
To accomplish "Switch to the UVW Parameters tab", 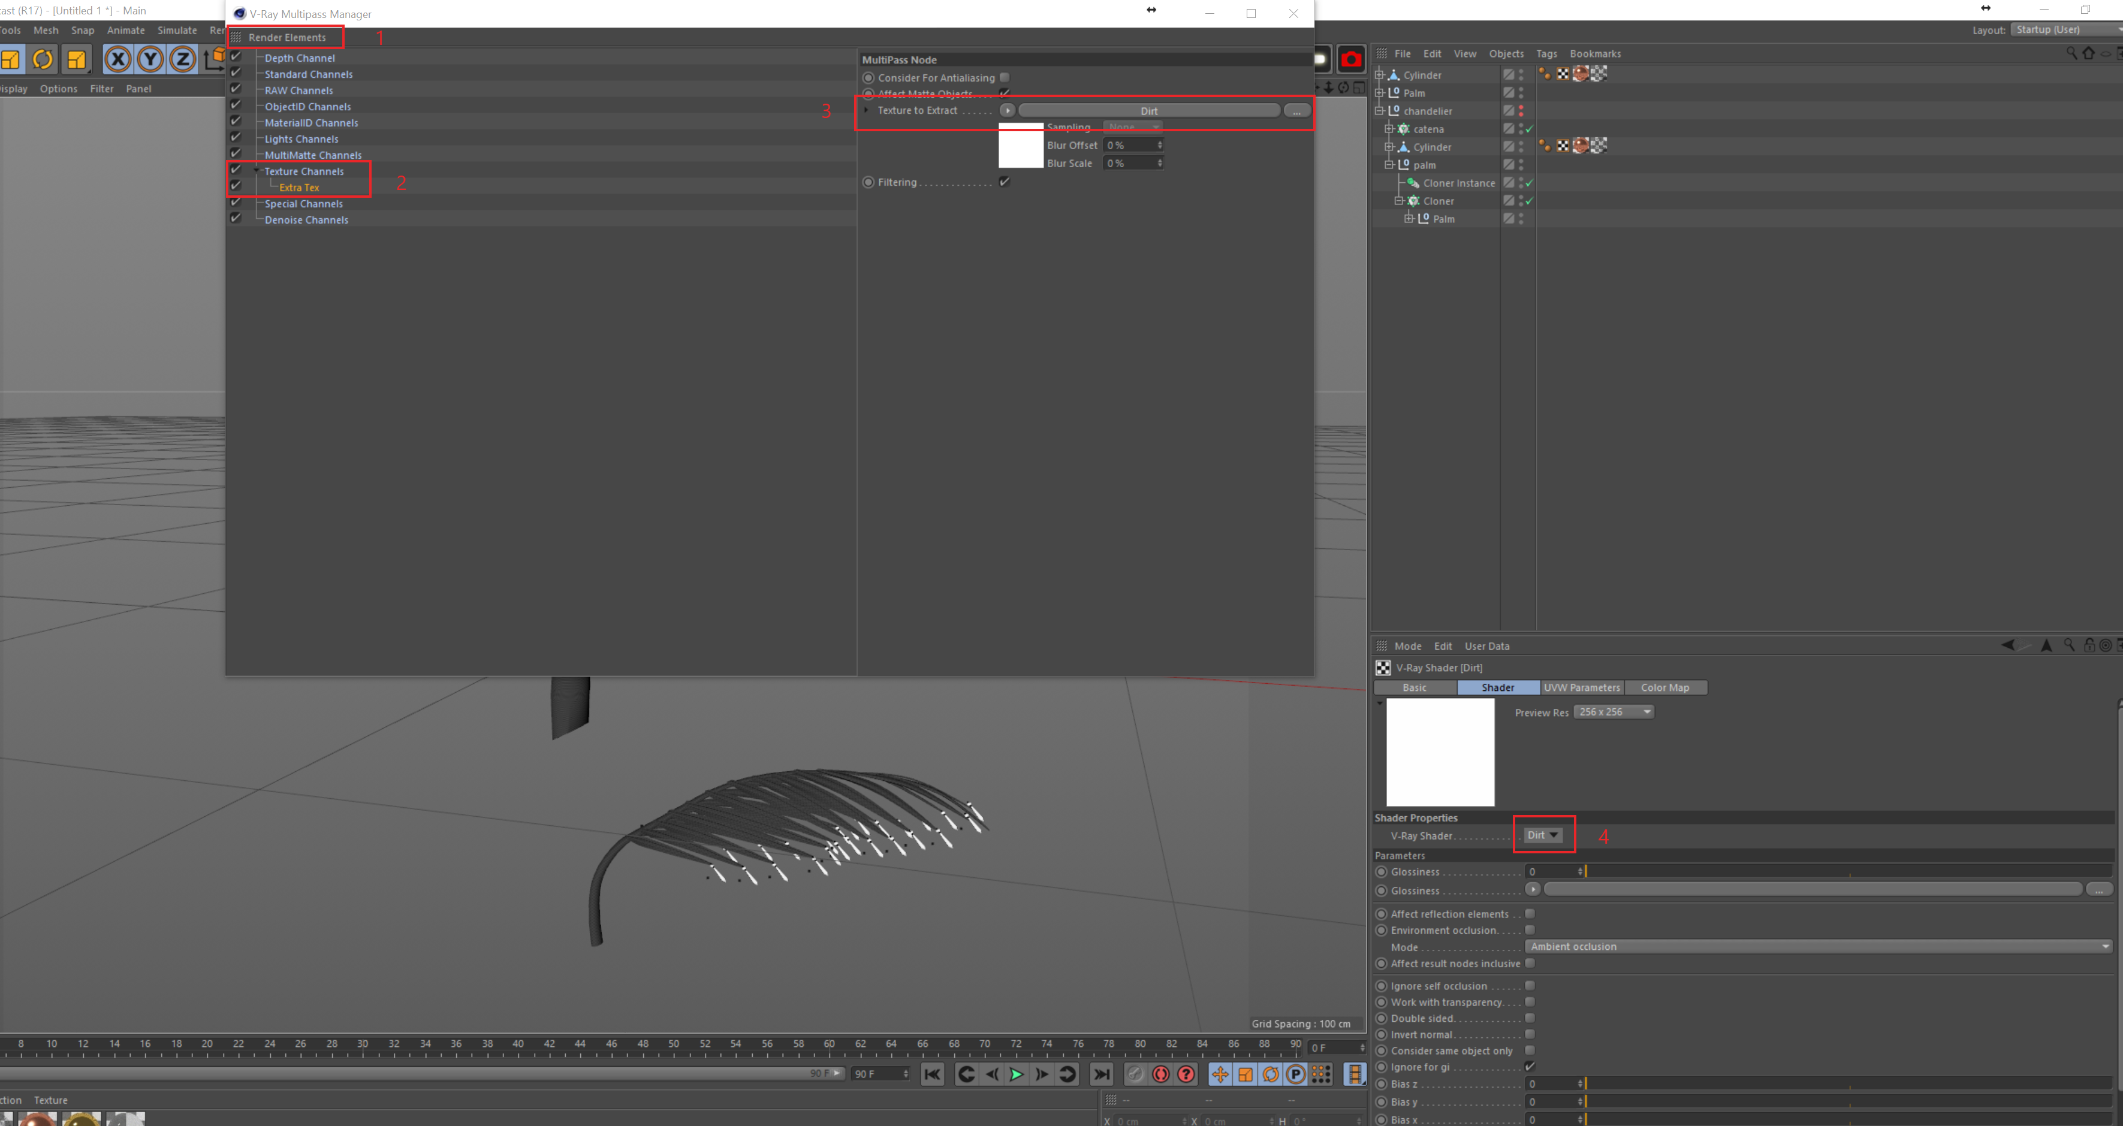I will (1581, 688).
